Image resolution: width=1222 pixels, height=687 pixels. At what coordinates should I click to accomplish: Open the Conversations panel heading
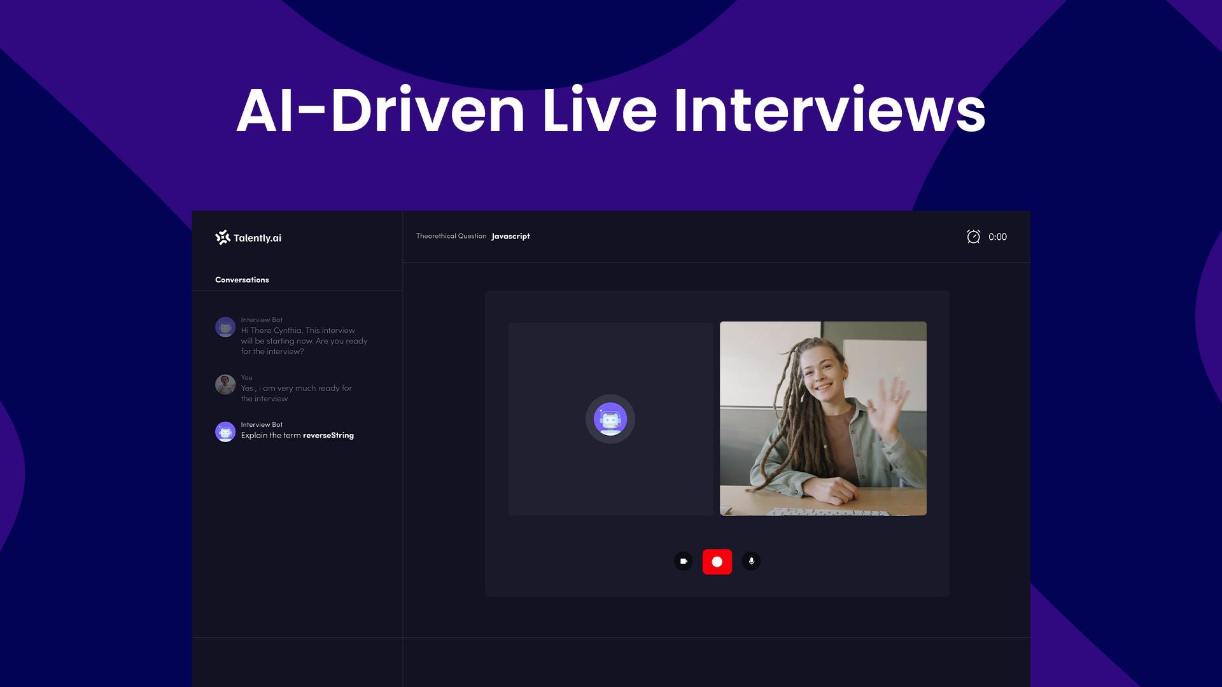point(242,280)
